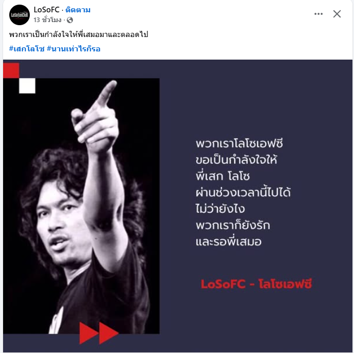Click the line และรอพี่เสมอ in image
Viewport: 354px width, 353px height.
tap(229, 241)
